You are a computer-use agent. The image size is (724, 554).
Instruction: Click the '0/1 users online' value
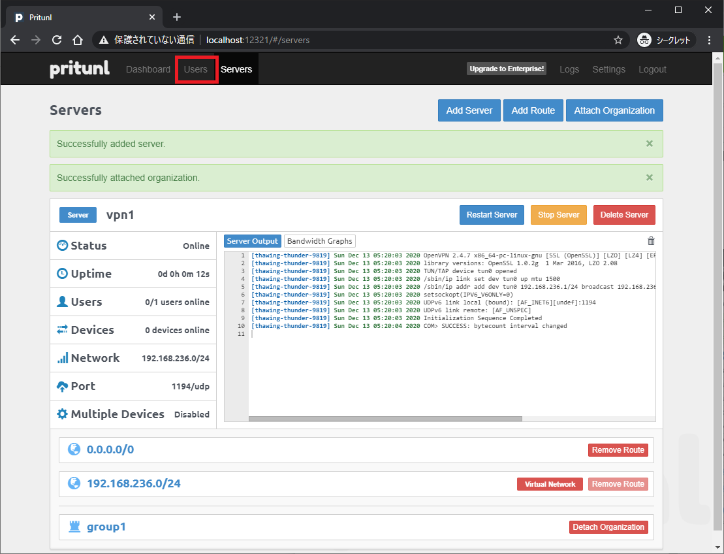click(178, 302)
